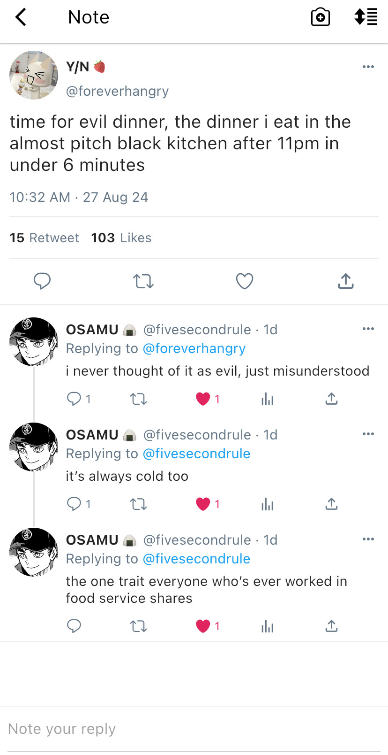View the 15 Retweet list

45,238
